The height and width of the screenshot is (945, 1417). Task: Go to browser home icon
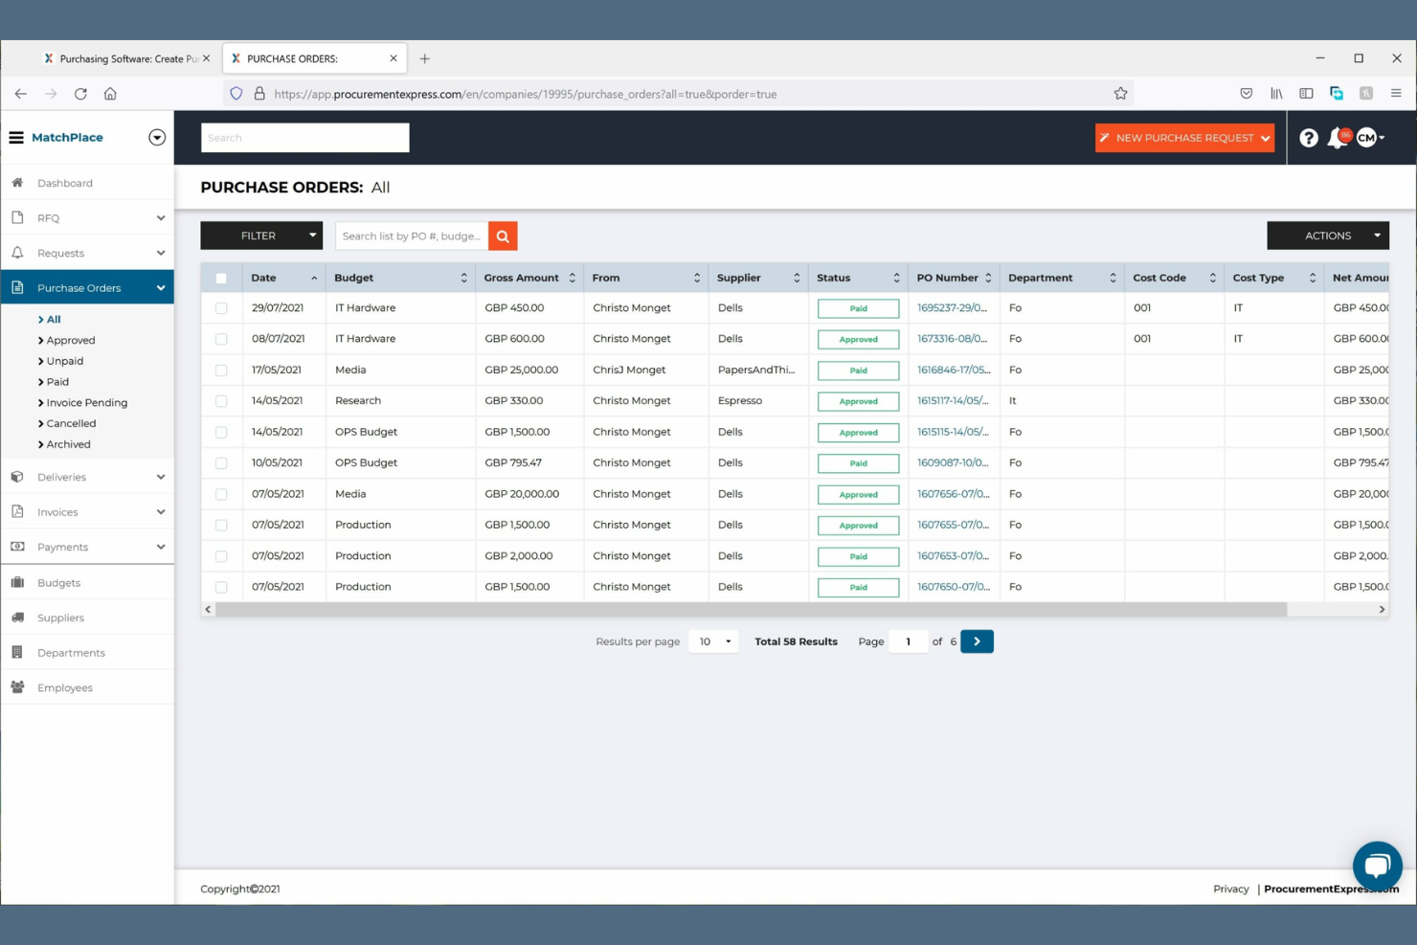110,94
